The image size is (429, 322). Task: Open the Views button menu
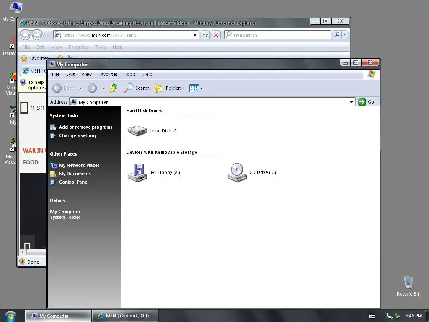click(x=196, y=88)
